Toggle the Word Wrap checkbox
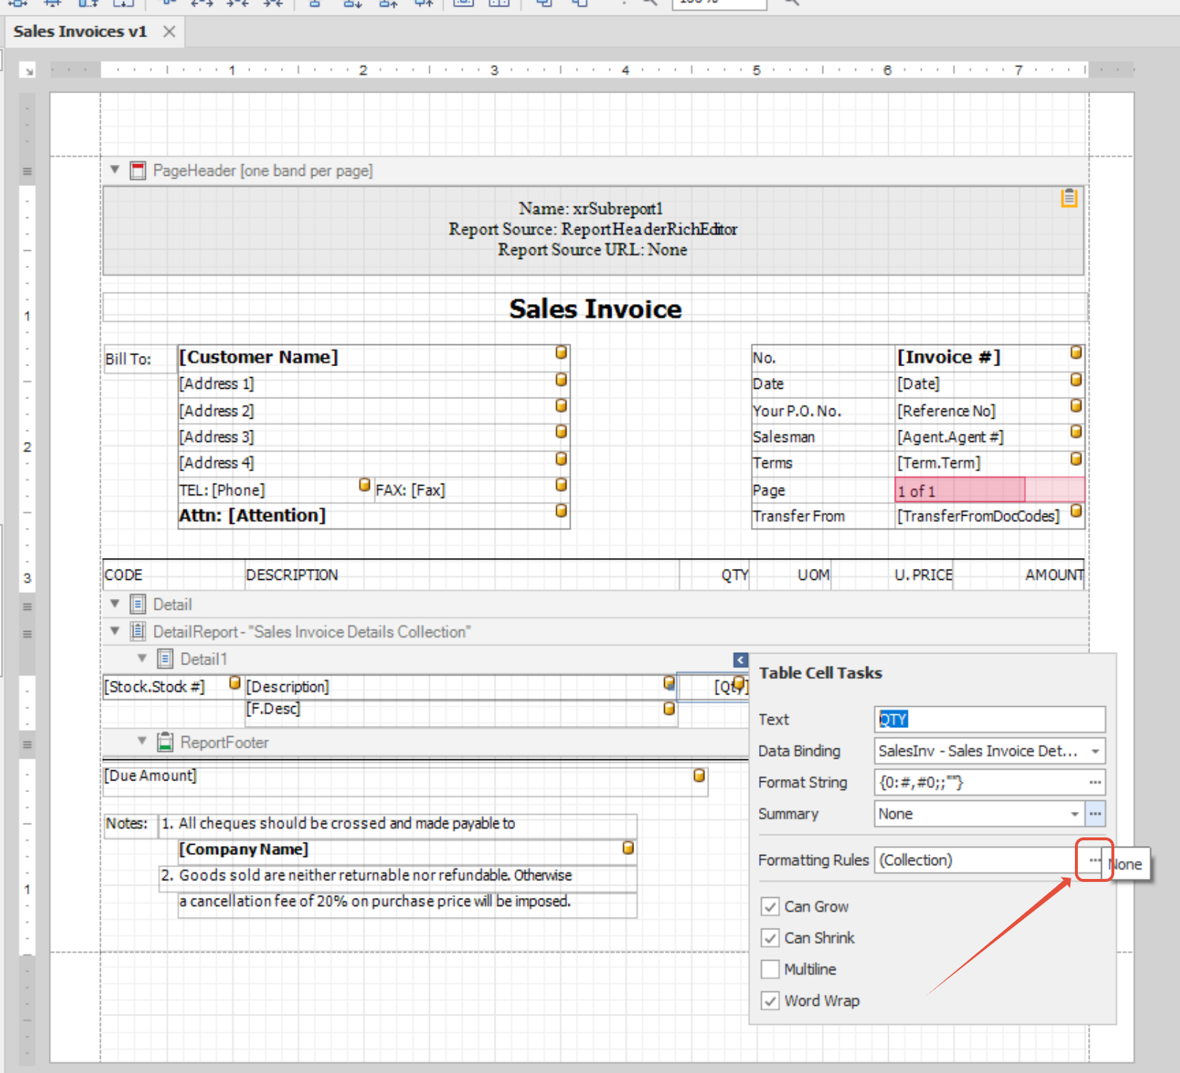 point(770,1000)
